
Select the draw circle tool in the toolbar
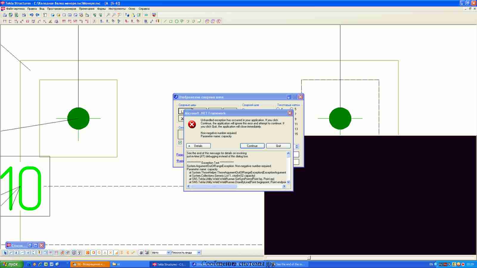tap(176, 21)
